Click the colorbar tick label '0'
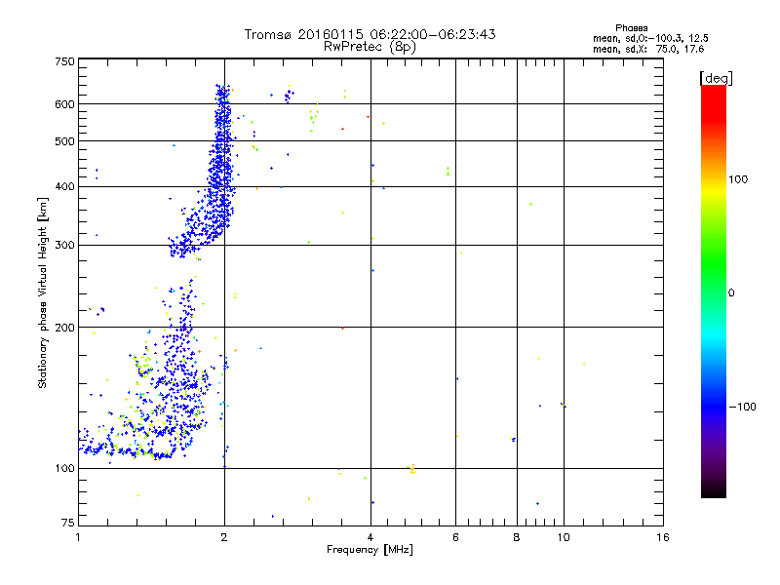This screenshot has width=780, height=585. click(731, 293)
